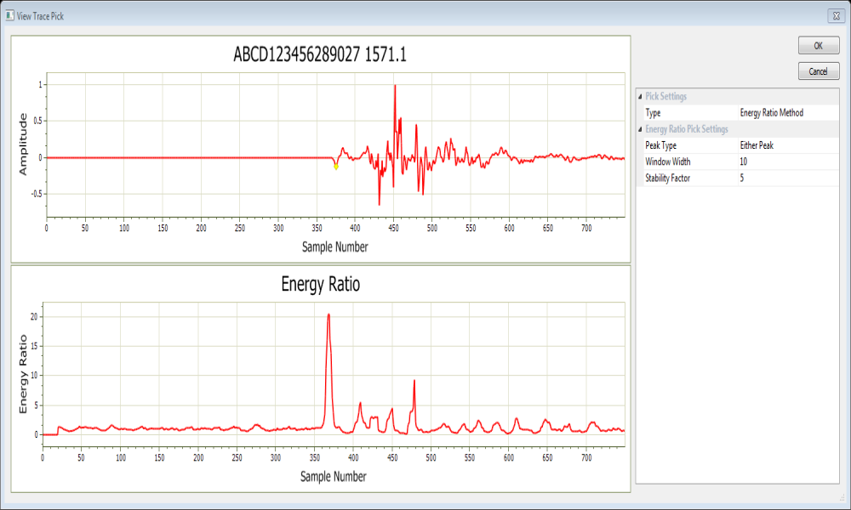Click the tallest Energy Ratio peak
Image resolution: width=851 pixels, height=510 pixels.
328,315
